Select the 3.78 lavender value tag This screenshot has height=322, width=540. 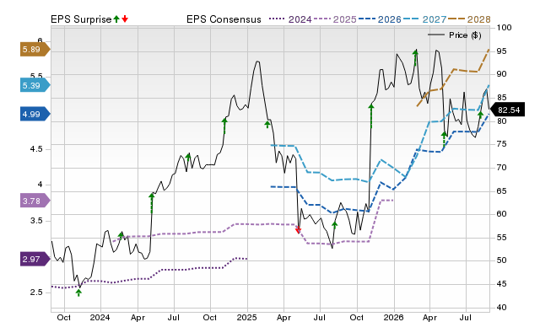coord(35,201)
